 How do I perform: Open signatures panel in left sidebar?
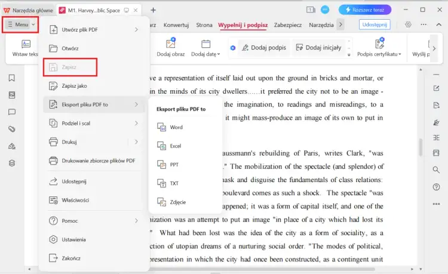coord(12,146)
